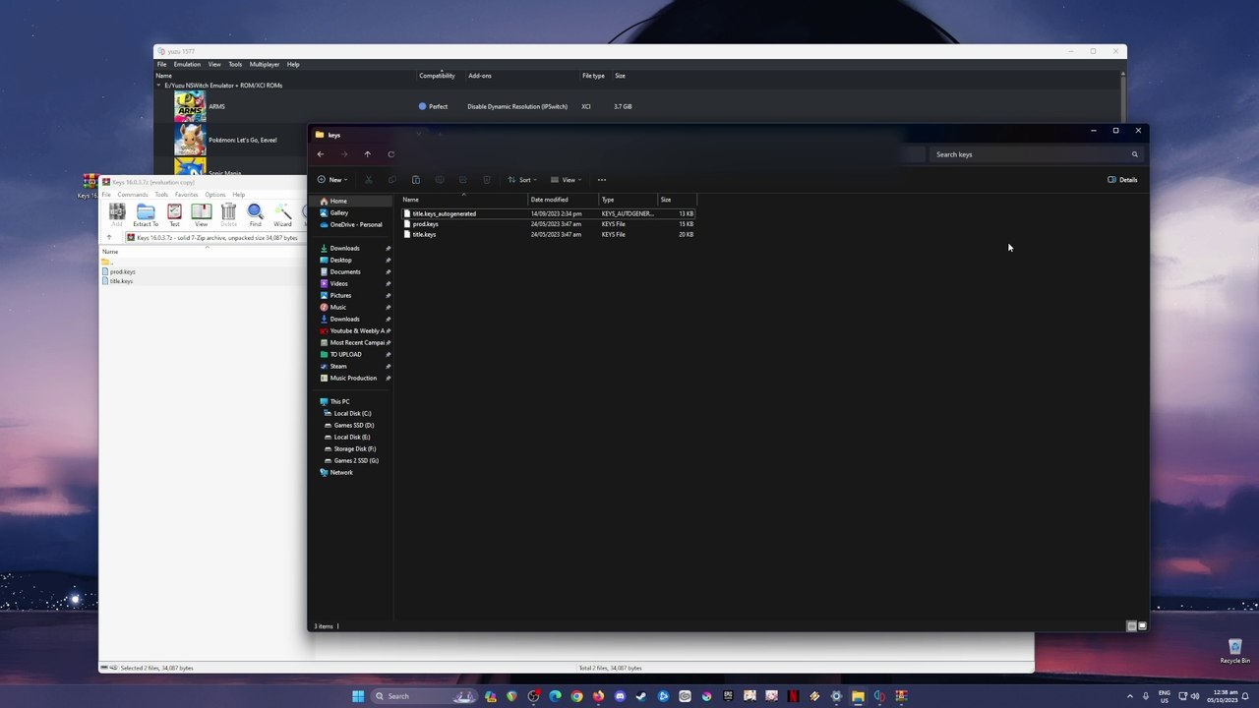Open the New item dropdown in Explorer
Screen dimensions: 1259x708
pos(332,180)
